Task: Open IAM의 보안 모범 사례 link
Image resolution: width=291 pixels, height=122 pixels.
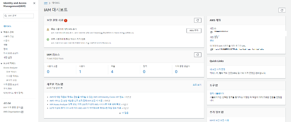Action: [219, 120]
